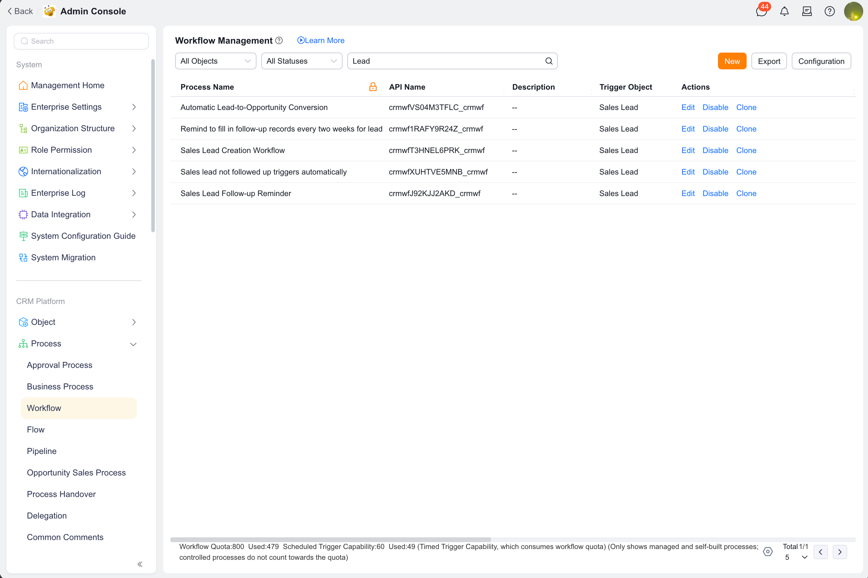Edit Automatic Lead-to-Opportunity Conversion workflow
Screen dimensions: 868x578
(x=688, y=107)
